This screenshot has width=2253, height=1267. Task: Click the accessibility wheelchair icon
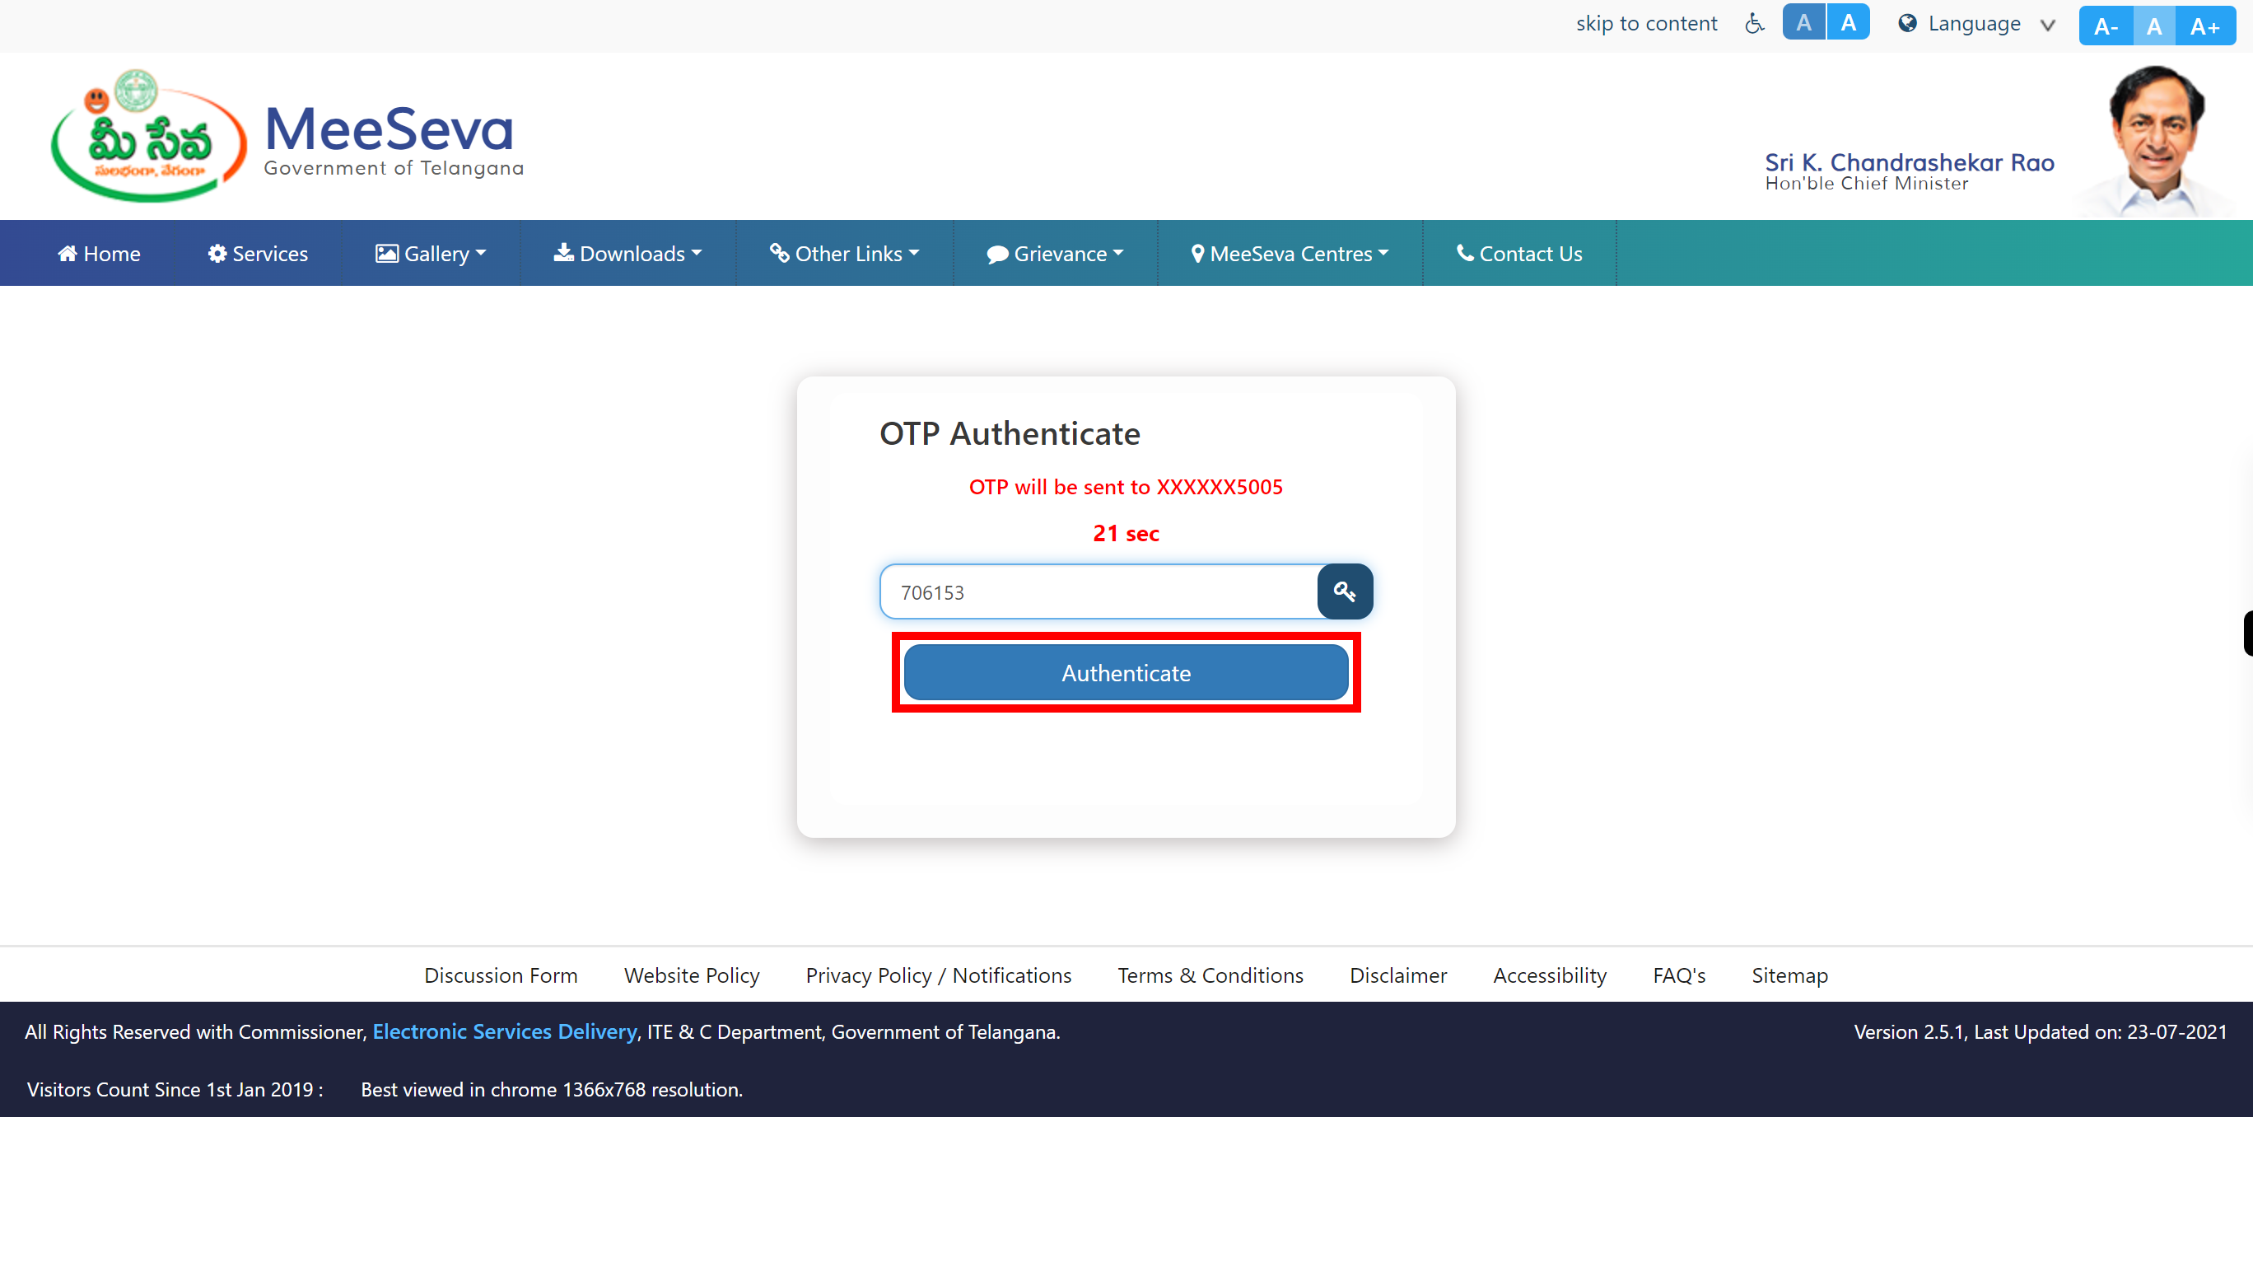click(x=1754, y=24)
